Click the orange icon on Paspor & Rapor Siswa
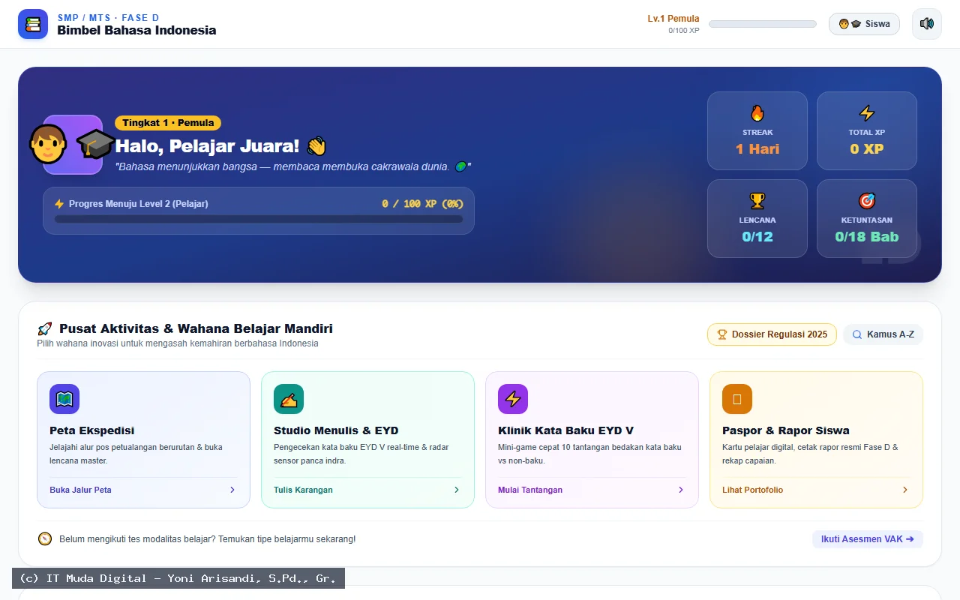 tap(737, 399)
